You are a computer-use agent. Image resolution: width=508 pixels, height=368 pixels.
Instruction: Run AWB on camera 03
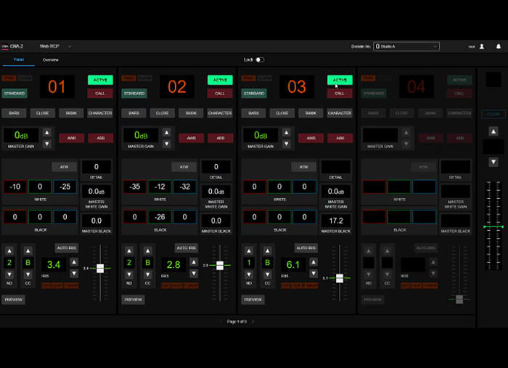(311, 138)
